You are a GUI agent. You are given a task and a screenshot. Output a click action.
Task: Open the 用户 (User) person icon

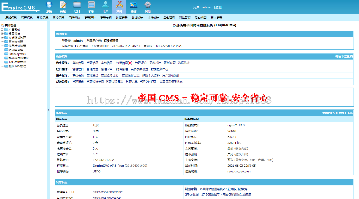105,5
